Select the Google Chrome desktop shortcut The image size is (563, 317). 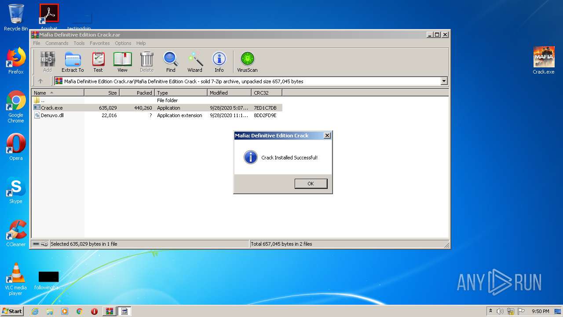point(16,107)
